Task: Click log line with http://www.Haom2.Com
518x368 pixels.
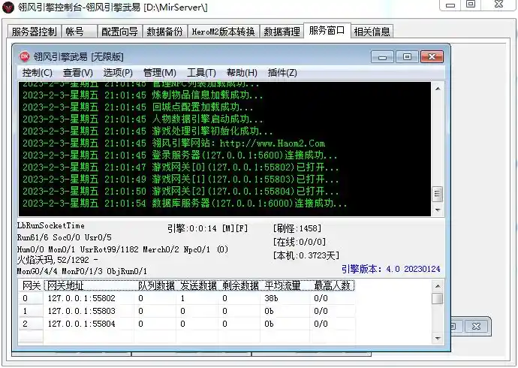Action: point(173,143)
